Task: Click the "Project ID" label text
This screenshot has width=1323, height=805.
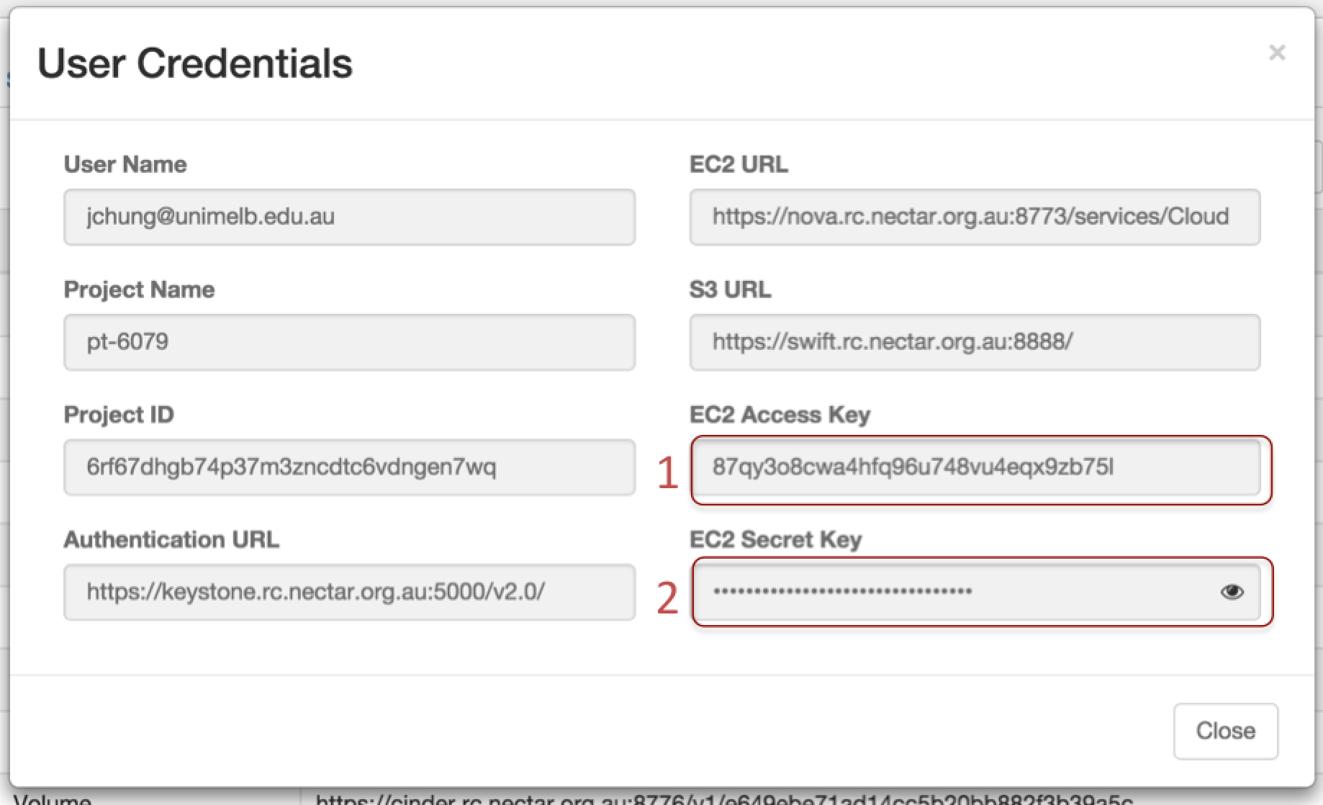Action: click(x=119, y=415)
